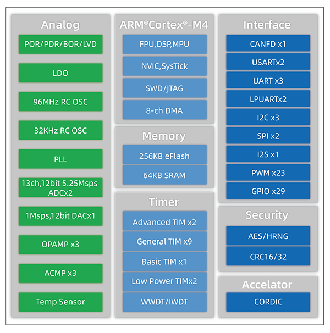Select the AES/HRNG security block
The image size is (330, 333).
(268, 236)
